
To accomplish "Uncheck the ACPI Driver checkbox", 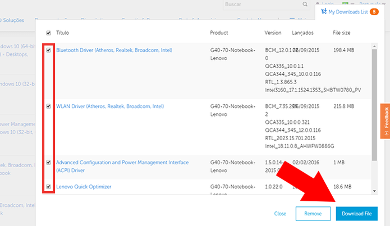I will [x=48, y=163].
